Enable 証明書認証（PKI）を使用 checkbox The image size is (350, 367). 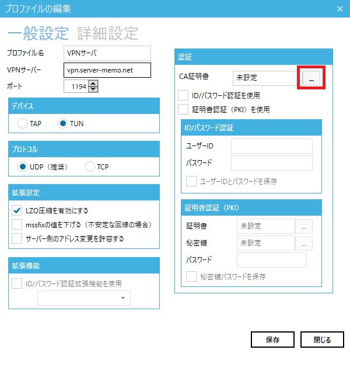[x=184, y=109]
